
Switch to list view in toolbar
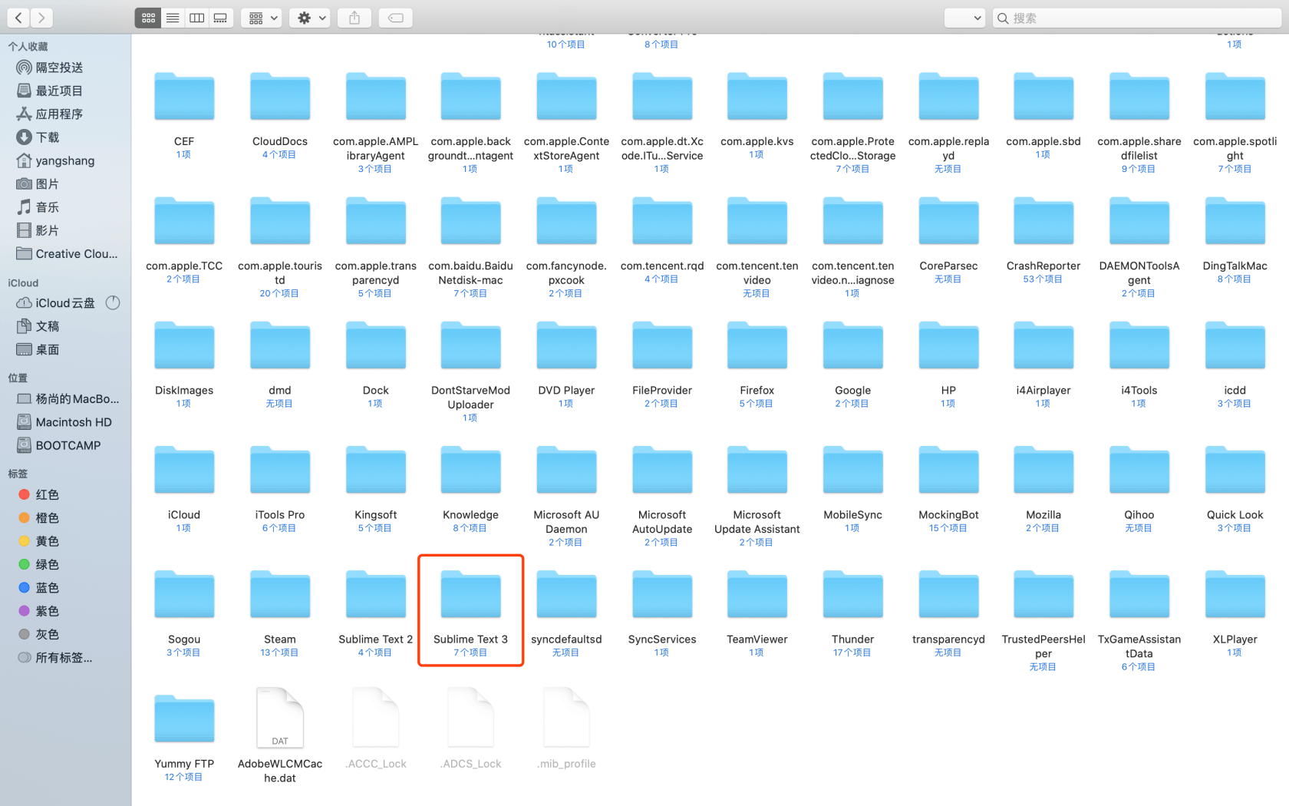(173, 18)
